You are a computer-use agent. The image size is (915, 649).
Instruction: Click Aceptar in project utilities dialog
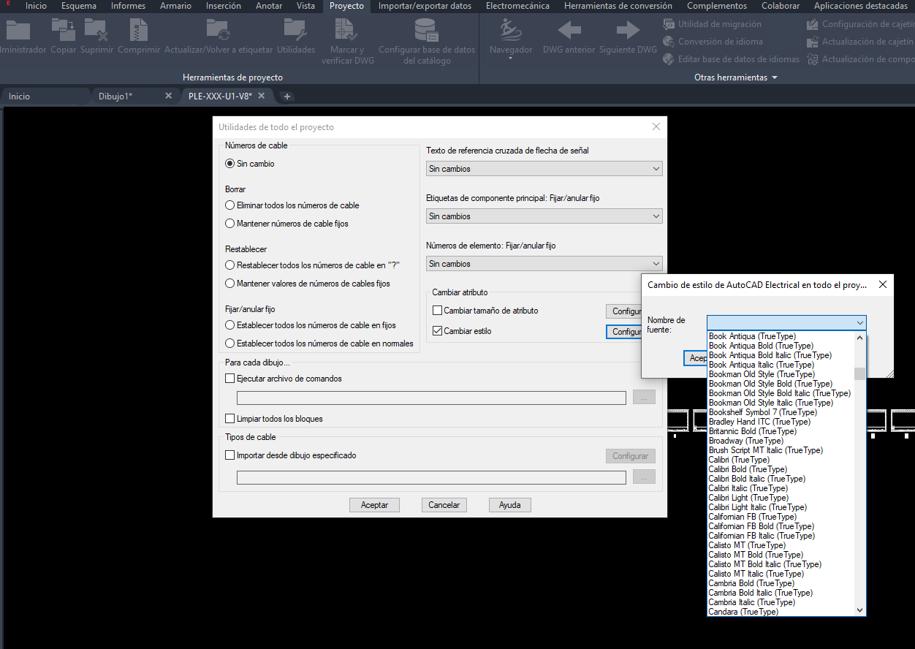(375, 505)
